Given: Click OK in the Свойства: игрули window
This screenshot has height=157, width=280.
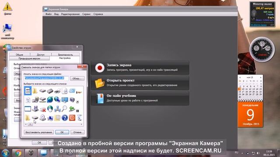Looking at the screenshot, I should 39,143.
